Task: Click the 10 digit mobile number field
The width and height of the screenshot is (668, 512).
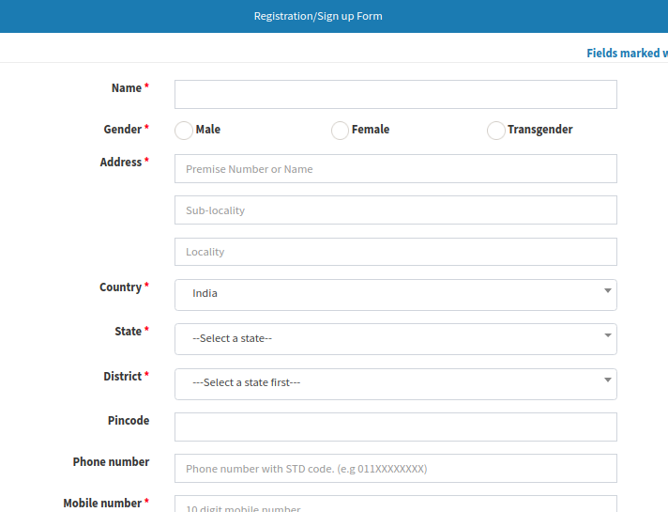Action: pyautogui.click(x=395, y=504)
